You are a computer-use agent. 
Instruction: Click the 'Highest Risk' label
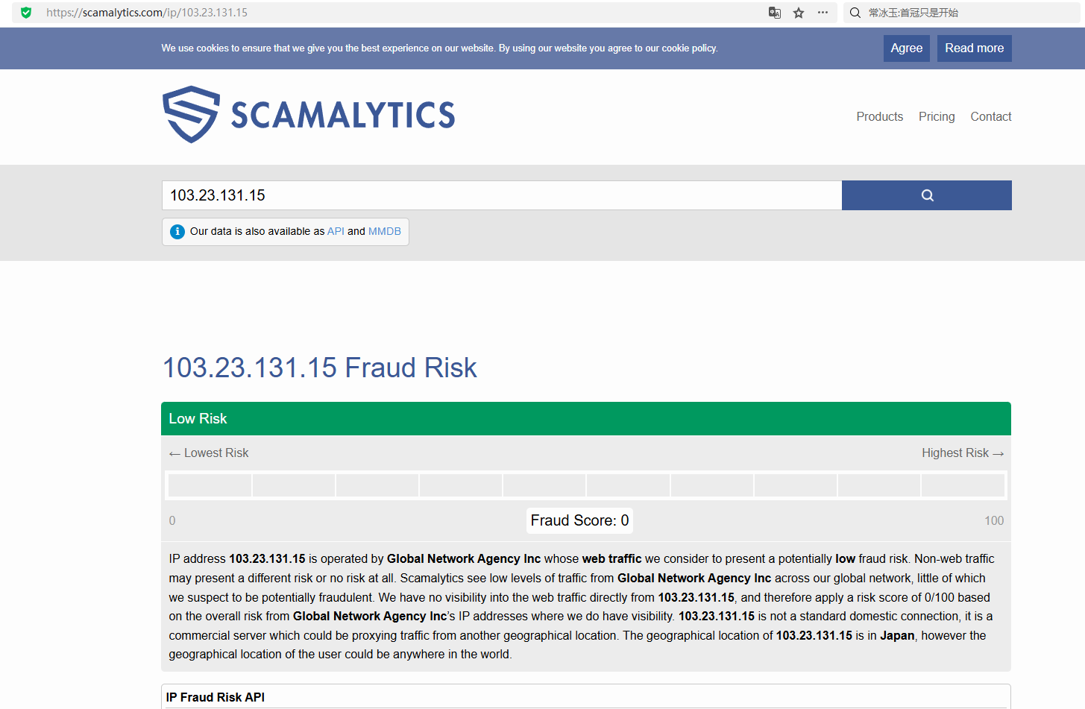pos(963,453)
